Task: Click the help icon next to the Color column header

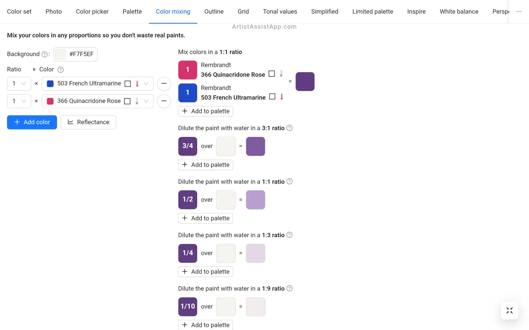Action: click(x=60, y=69)
